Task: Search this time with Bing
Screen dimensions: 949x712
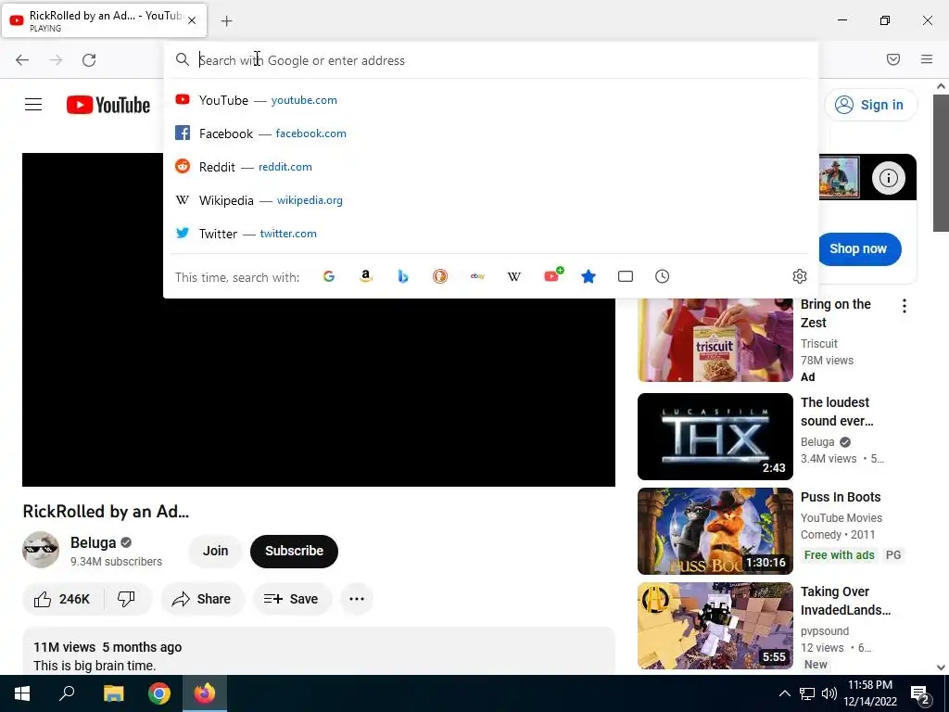Action: 403,276
